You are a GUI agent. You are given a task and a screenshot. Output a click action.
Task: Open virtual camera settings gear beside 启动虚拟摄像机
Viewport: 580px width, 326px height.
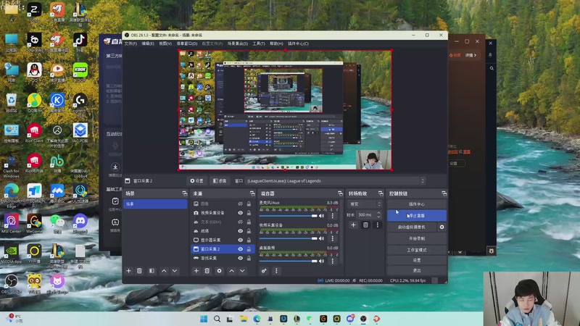point(442,227)
